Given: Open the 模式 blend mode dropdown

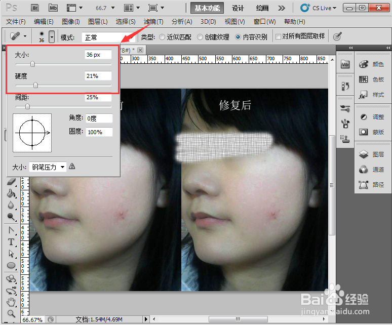Looking at the screenshot, I should tap(109, 37).
